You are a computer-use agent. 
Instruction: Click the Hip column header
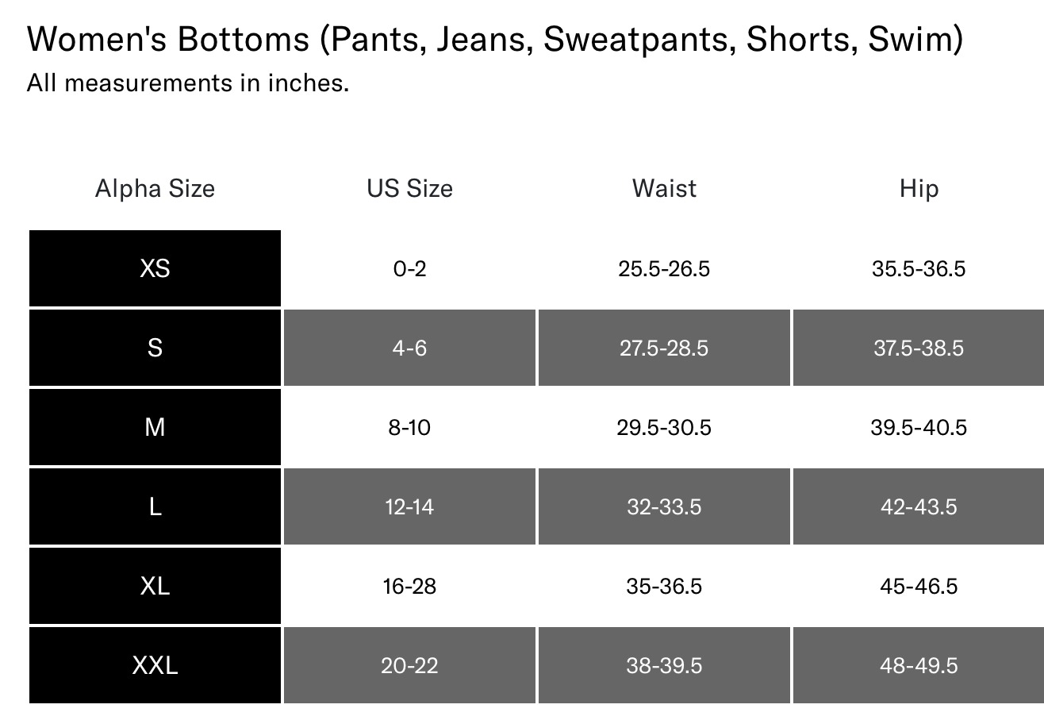tap(919, 188)
